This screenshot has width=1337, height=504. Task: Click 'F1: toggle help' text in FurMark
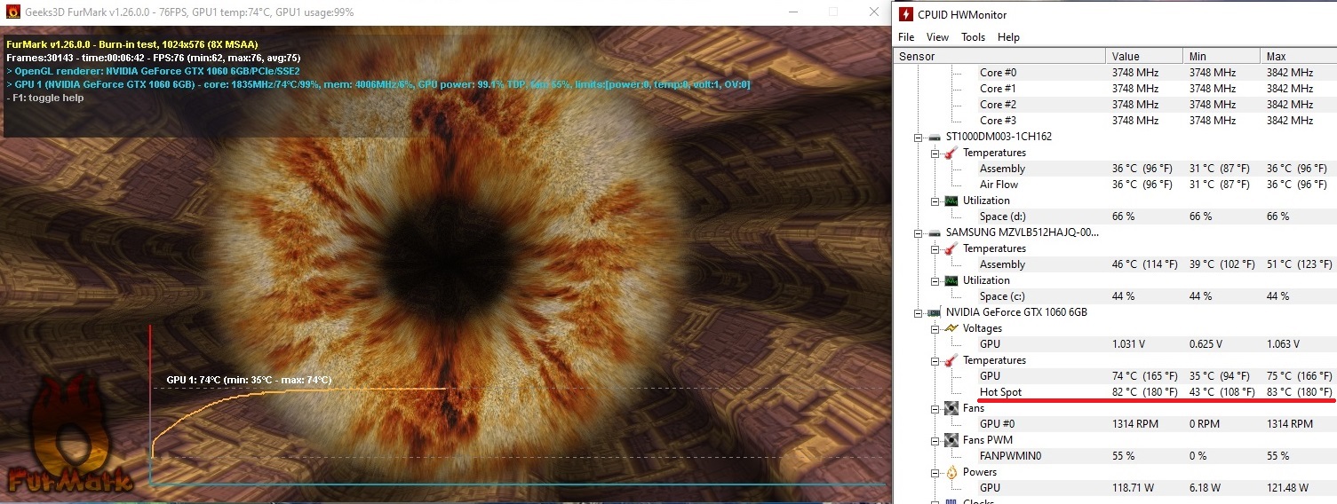tap(44, 98)
